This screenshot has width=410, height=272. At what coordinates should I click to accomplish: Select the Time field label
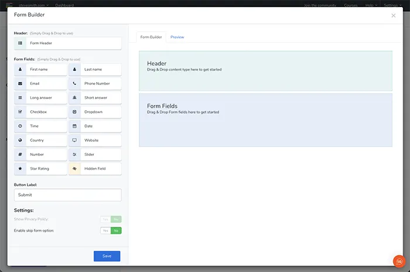34,126
